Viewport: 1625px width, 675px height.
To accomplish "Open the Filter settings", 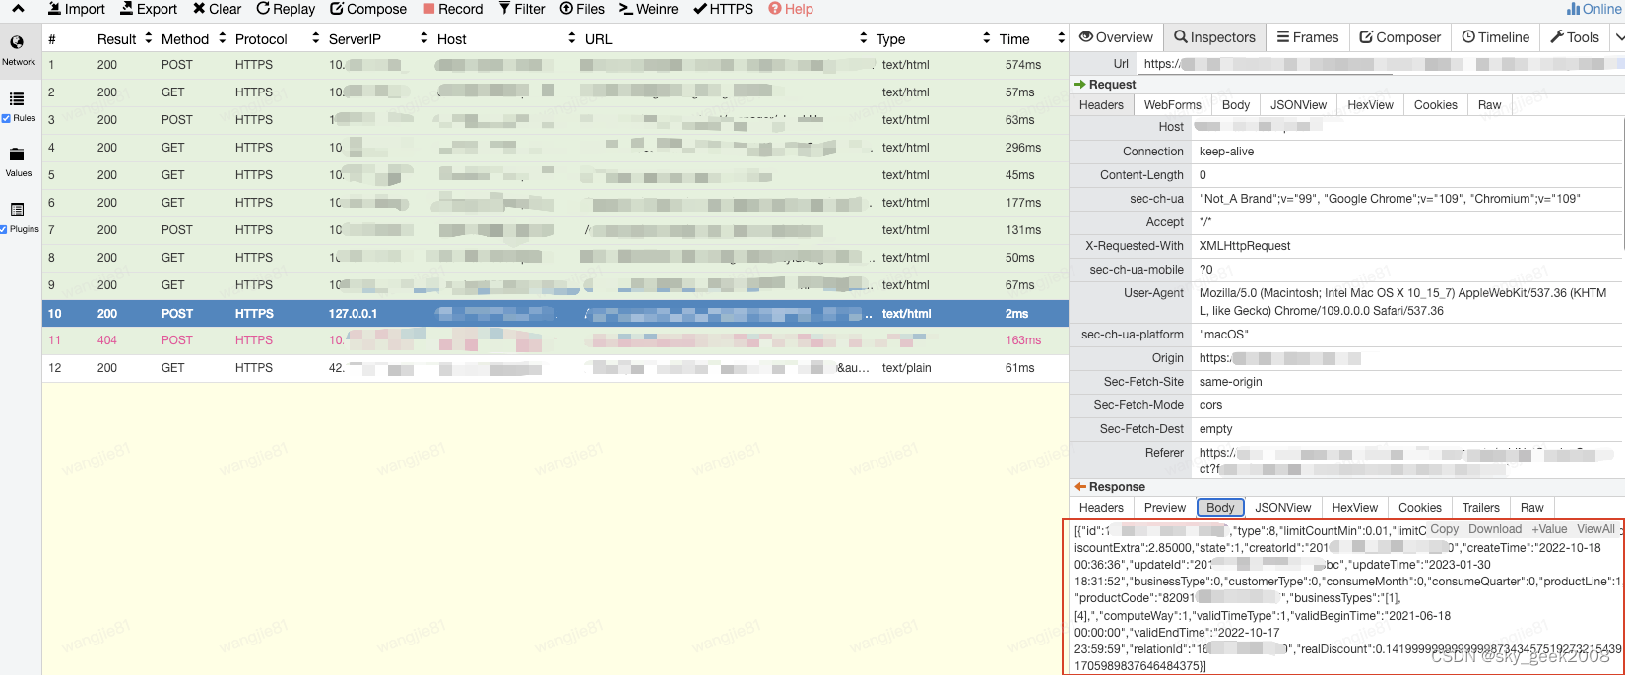I will (522, 9).
